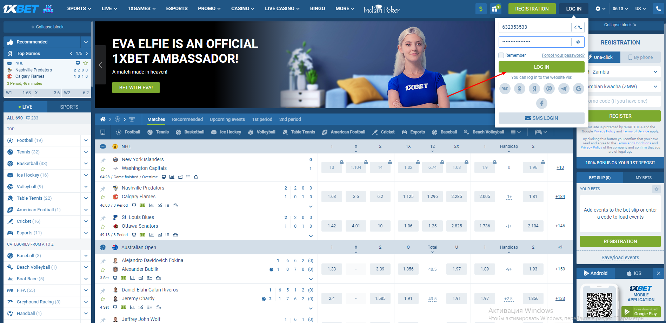This screenshot has width=666, height=323.
Task: Log in via VK social icon
Action: click(x=505, y=89)
